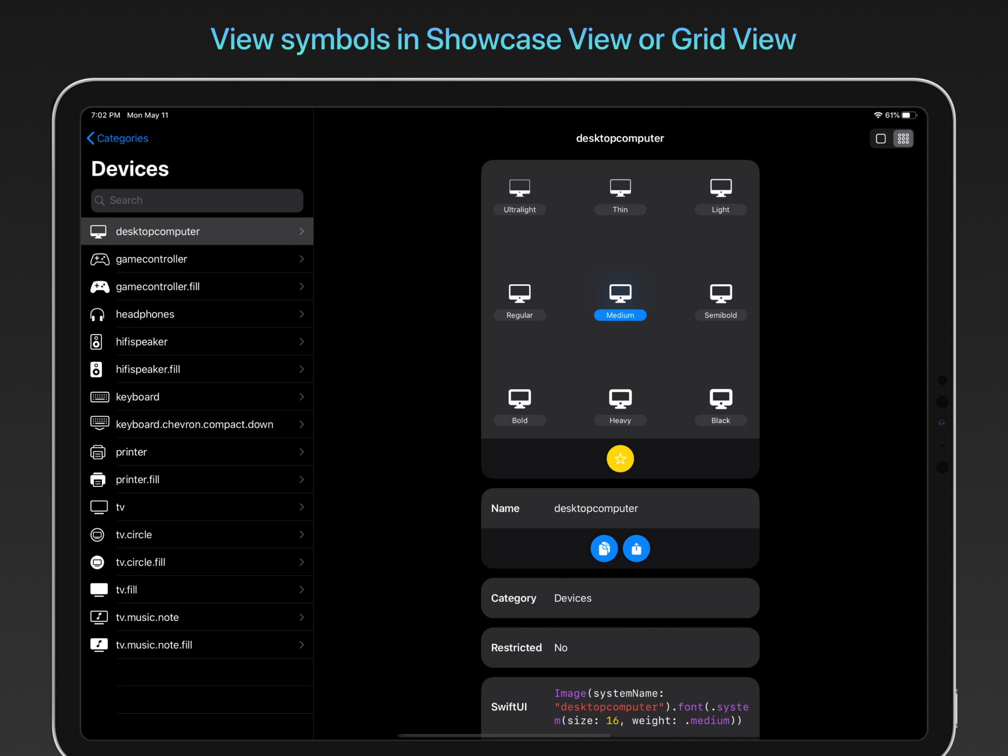Copy the symbol name with copy button
This screenshot has width=1008, height=756.
click(x=604, y=548)
